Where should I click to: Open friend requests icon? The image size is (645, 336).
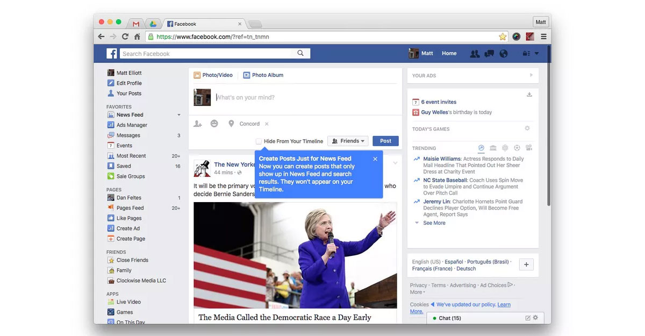[x=475, y=54]
